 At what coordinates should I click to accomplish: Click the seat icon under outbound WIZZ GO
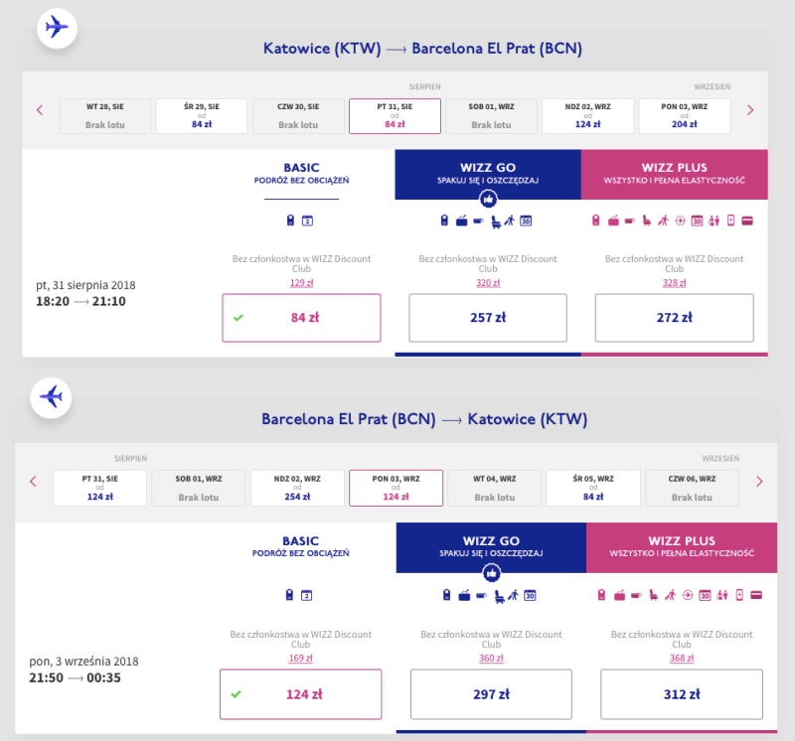click(x=496, y=222)
